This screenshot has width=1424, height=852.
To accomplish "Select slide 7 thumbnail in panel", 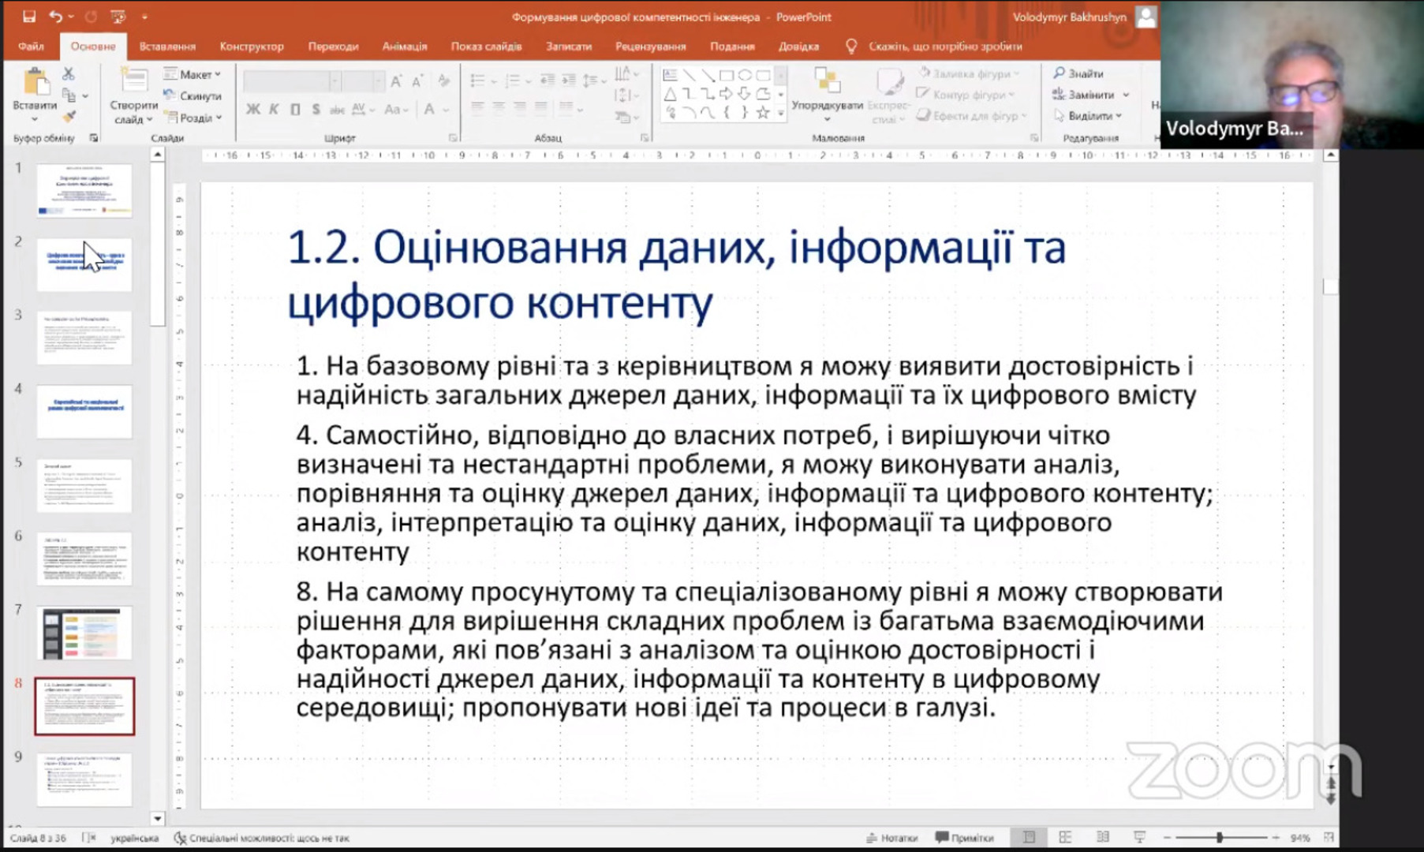I will click(84, 633).
